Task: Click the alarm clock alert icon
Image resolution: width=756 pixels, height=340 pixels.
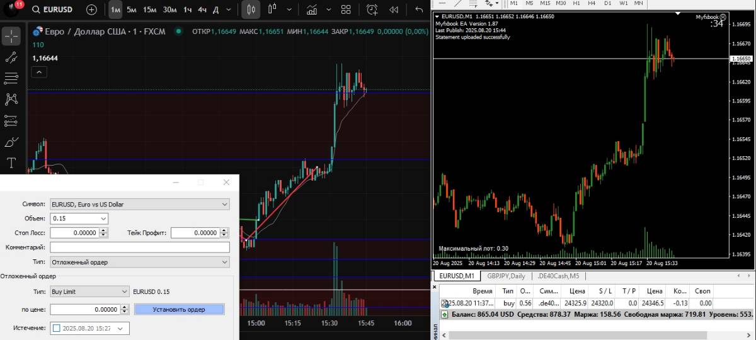Action: (x=372, y=9)
